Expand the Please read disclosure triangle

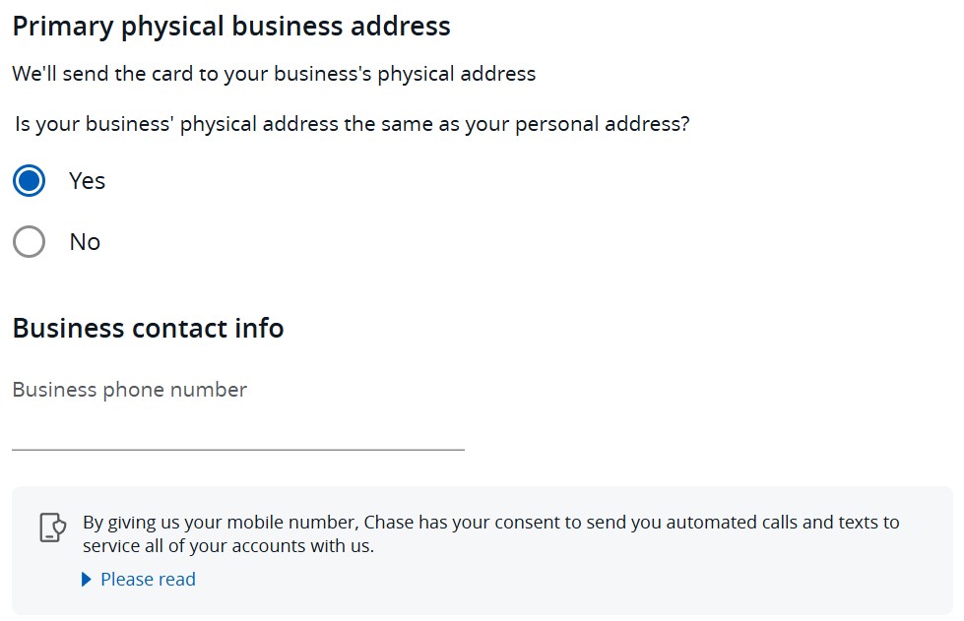[86, 580]
